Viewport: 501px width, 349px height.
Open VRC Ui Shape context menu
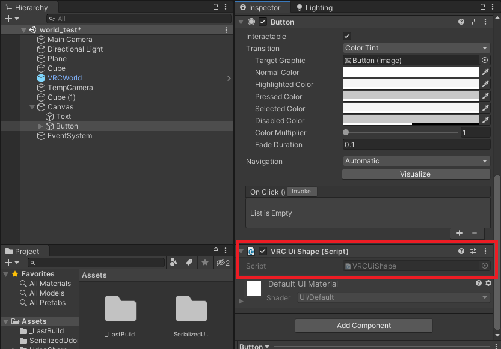(x=485, y=251)
